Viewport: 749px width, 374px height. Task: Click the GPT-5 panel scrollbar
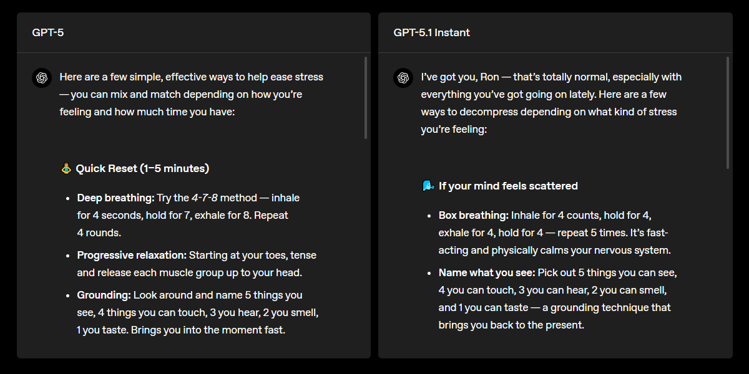366,98
